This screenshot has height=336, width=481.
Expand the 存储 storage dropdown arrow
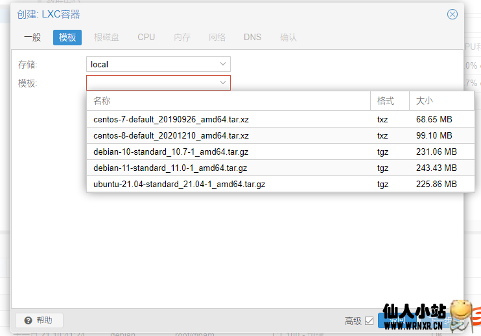click(x=223, y=64)
